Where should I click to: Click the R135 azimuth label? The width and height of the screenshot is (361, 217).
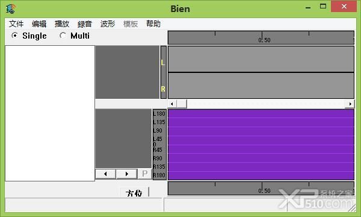pos(159,166)
